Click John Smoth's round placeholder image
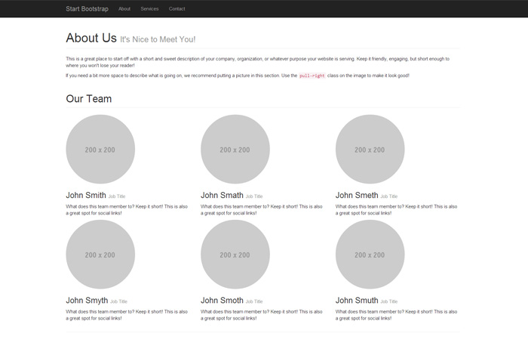528x340 pixels. click(x=235, y=255)
